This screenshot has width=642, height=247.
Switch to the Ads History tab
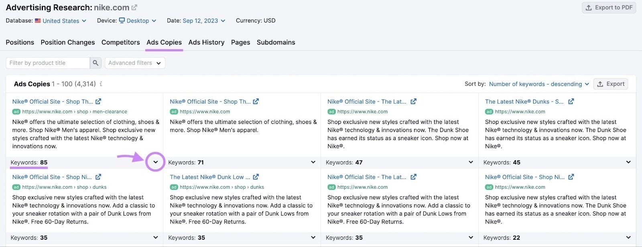tap(206, 43)
